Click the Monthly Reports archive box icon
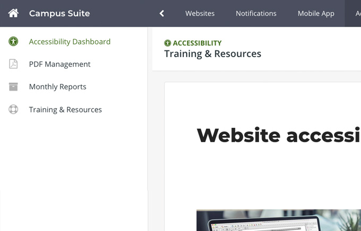 click(x=13, y=87)
